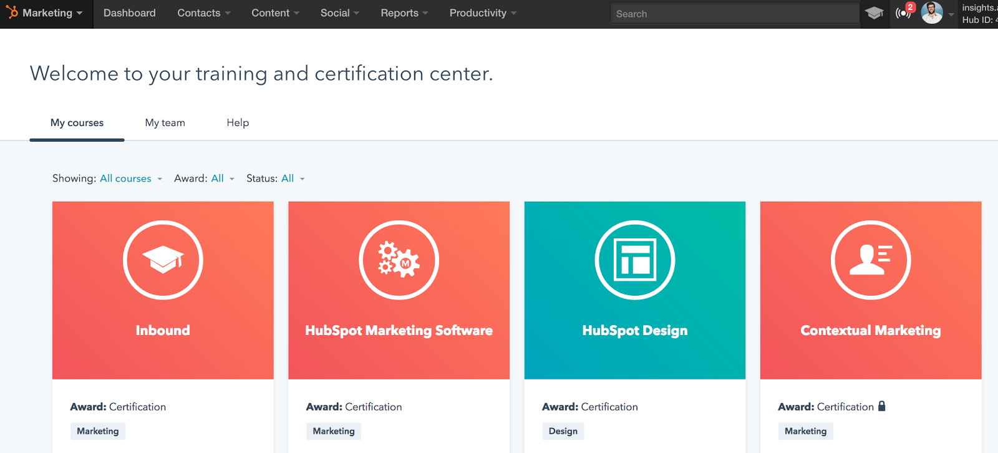Click the HubSpot sprocket logo

pyautogui.click(x=11, y=12)
